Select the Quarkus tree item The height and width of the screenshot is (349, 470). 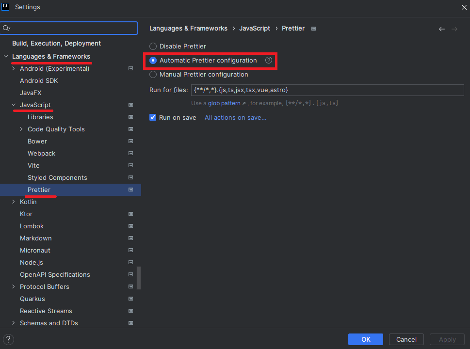click(32, 299)
